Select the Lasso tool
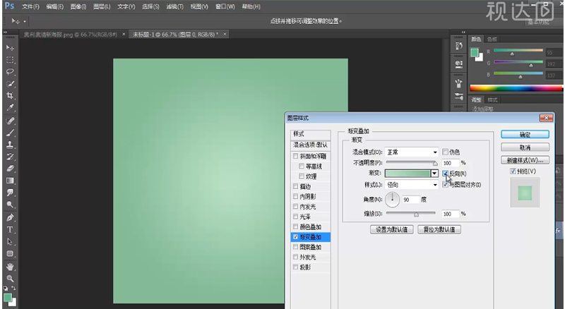 click(x=10, y=72)
